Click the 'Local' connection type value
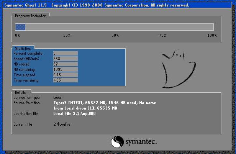This screenshot has width=236, height=154. [x=57, y=97]
